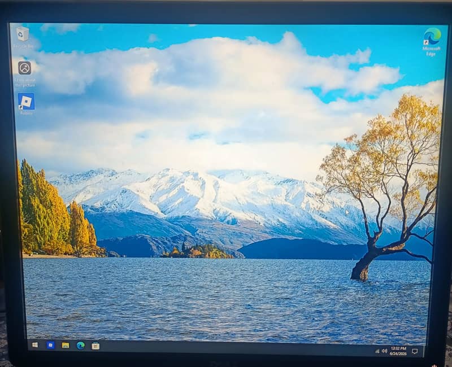The image size is (452, 367).
Task: Select the 'Learn about this picture' desktop icon
Action: pyautogui.click(x=25, y=73)
